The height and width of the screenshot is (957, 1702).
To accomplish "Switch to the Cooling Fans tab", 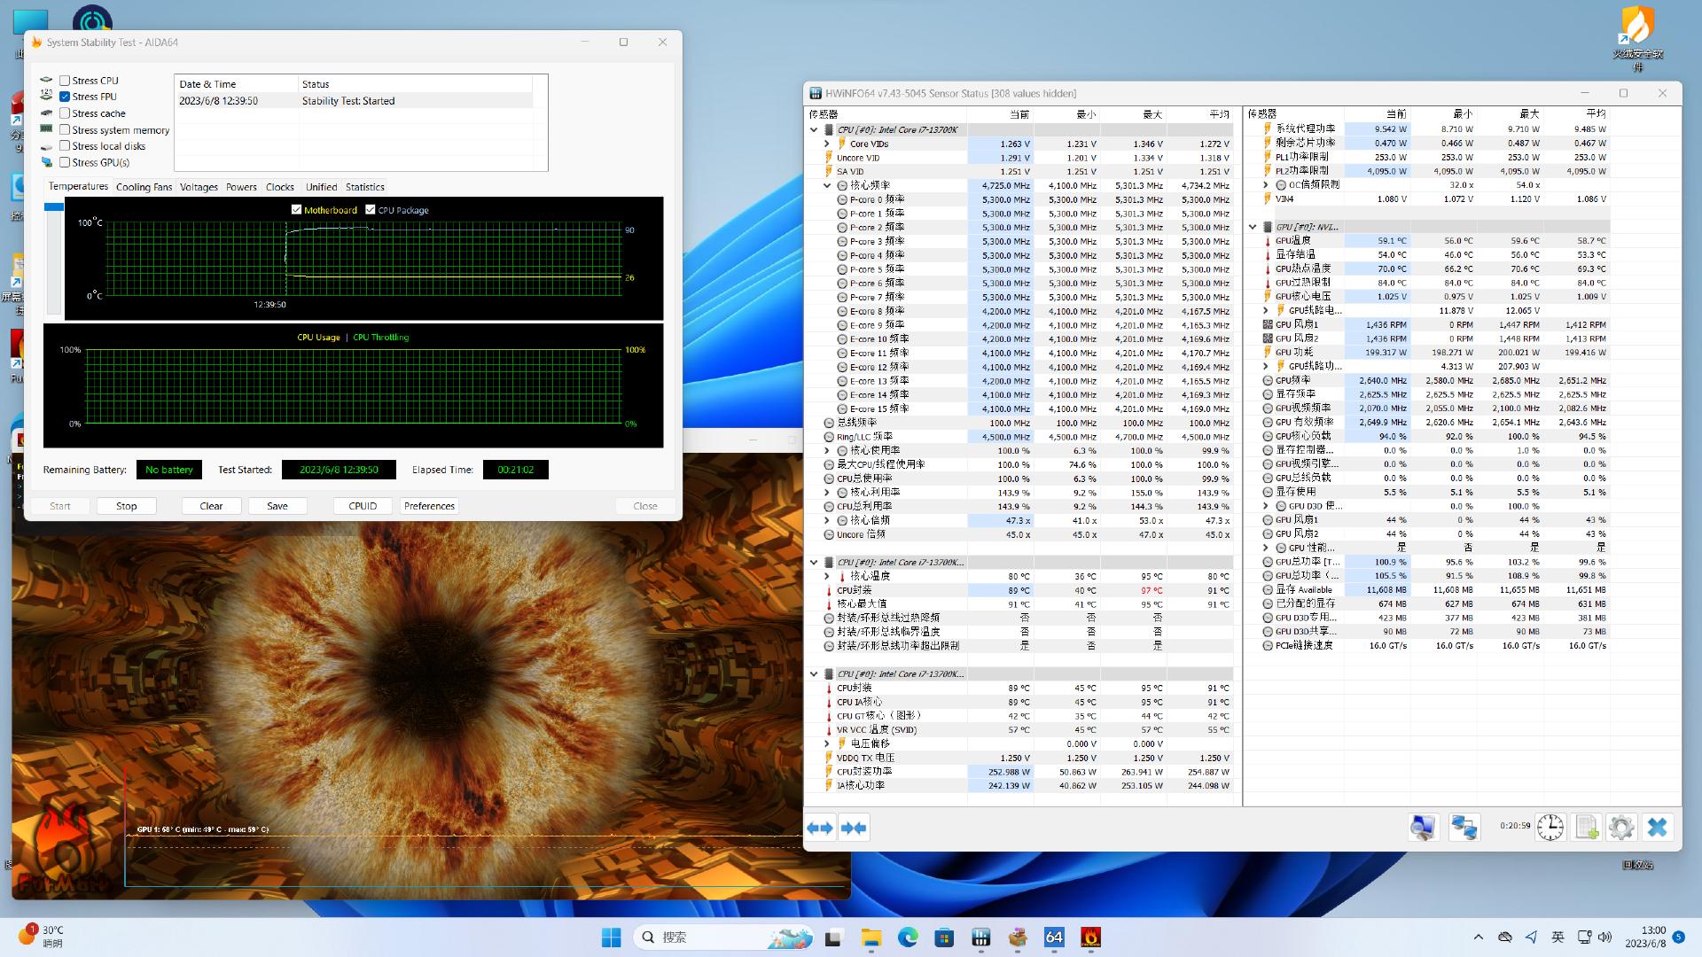I will 144,187.
